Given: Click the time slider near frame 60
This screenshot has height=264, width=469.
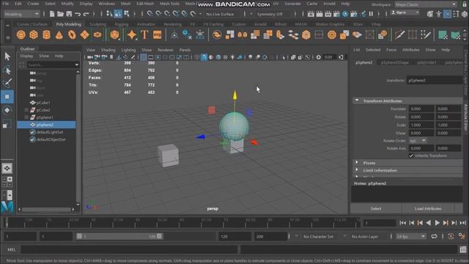Looking at the screenshot, I should [182, 223].
